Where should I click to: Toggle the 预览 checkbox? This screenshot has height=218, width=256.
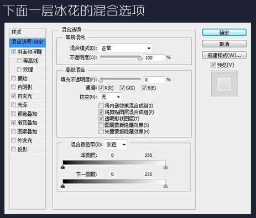coord(213,65)
